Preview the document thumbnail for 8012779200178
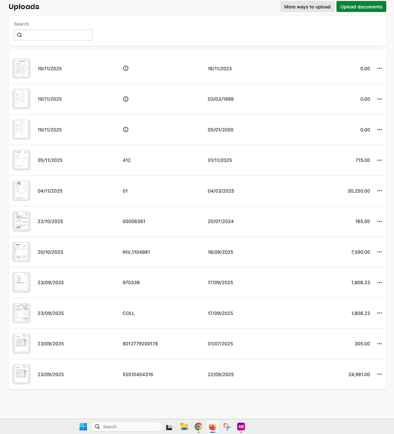394x434 pixels. click(x=22, y=344)
